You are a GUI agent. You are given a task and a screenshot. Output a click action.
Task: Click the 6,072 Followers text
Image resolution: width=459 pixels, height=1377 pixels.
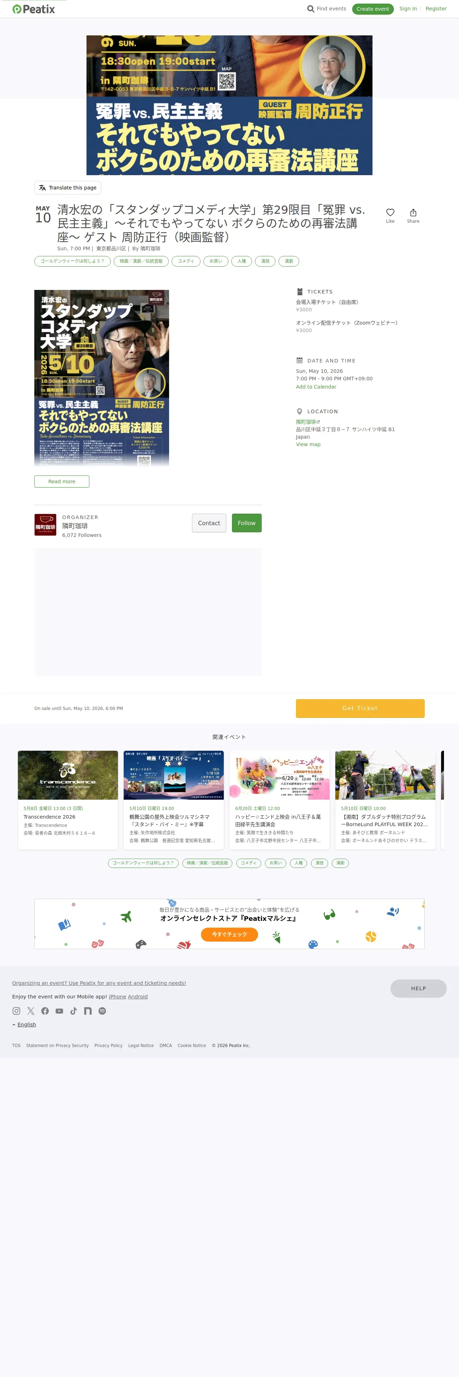(x=82, y=535)
